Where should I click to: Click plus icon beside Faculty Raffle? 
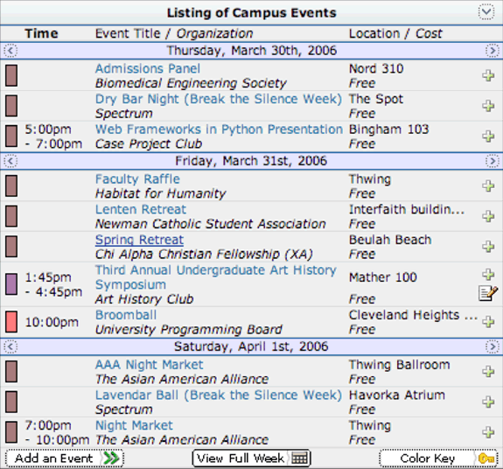[x=488, y=185]
